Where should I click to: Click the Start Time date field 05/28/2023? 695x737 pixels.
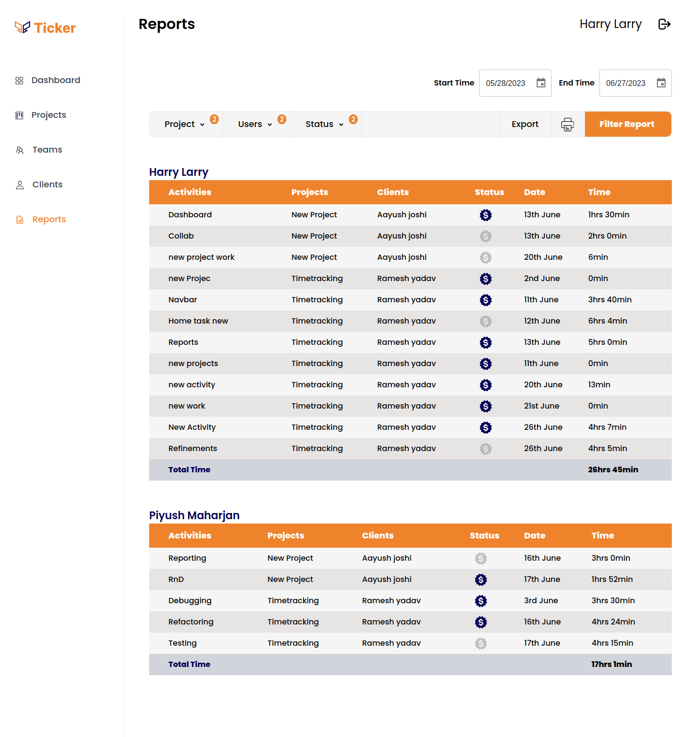click(515, 83)
